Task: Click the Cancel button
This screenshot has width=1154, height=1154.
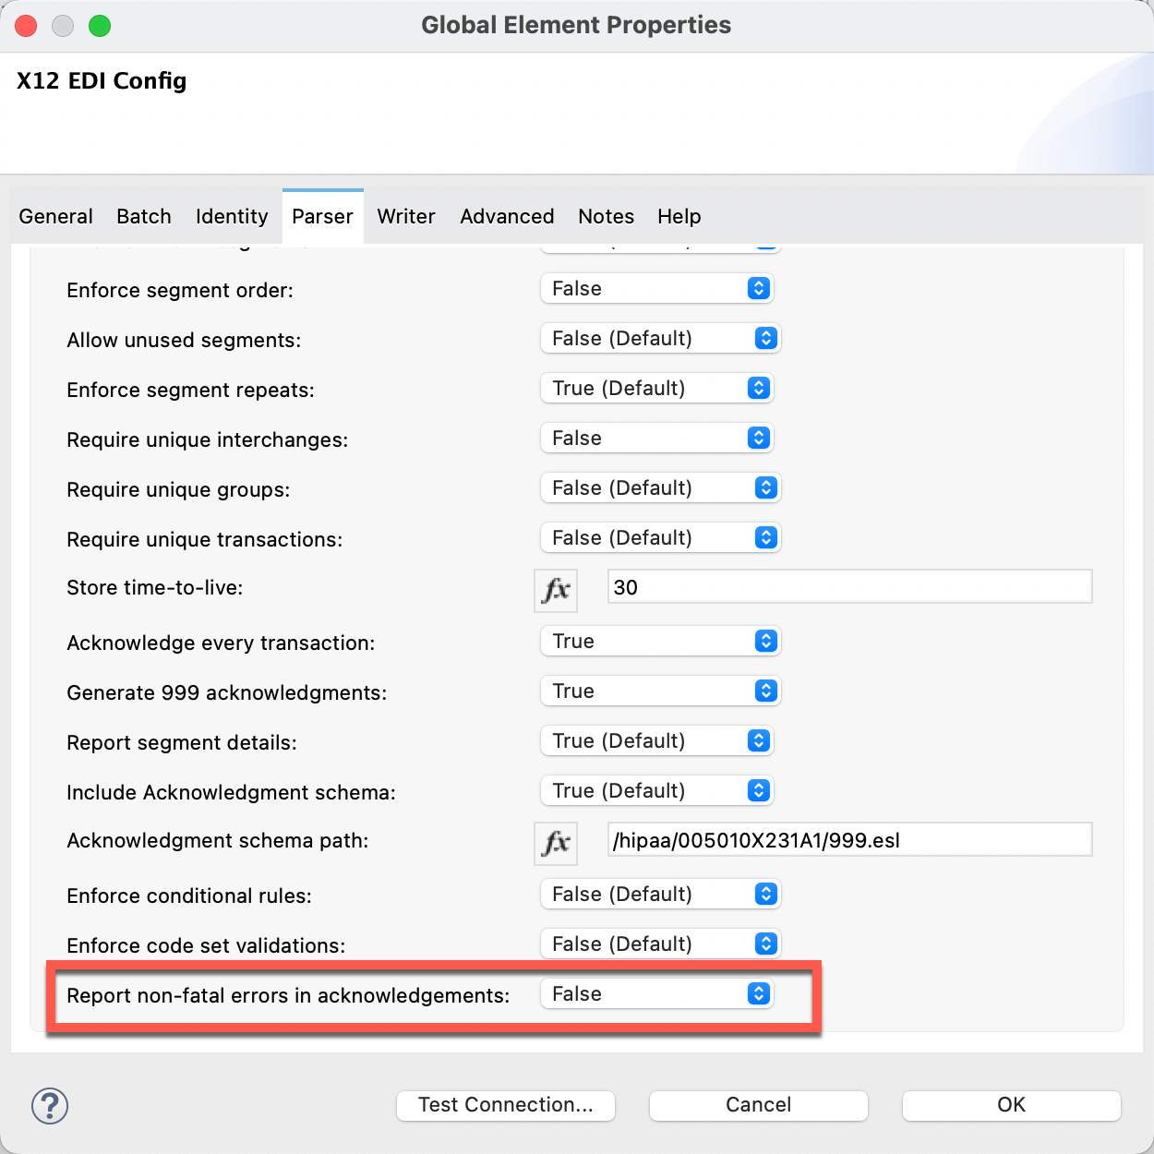Action: tap(758, 1105)
